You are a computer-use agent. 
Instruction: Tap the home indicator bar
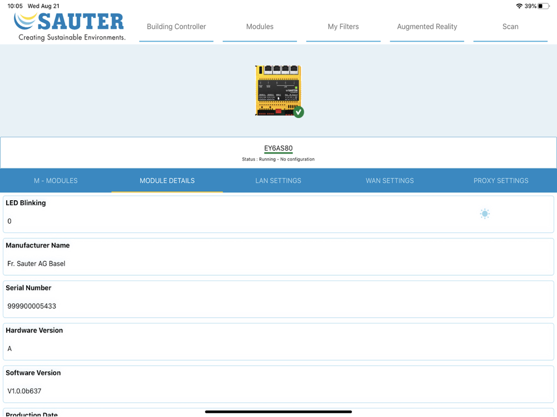[278, 411]
